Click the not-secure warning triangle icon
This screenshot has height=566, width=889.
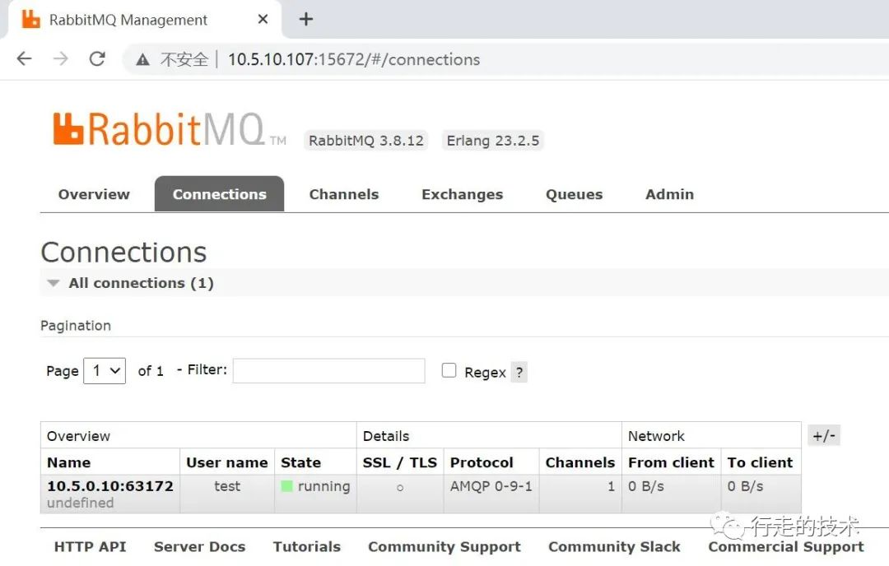pyautogui.click(x=143, y=59)
